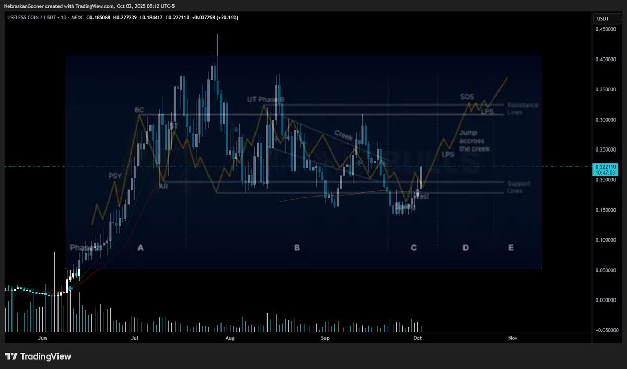
Task: Click the Nov label on time axis
Action: tap(513, 338)
